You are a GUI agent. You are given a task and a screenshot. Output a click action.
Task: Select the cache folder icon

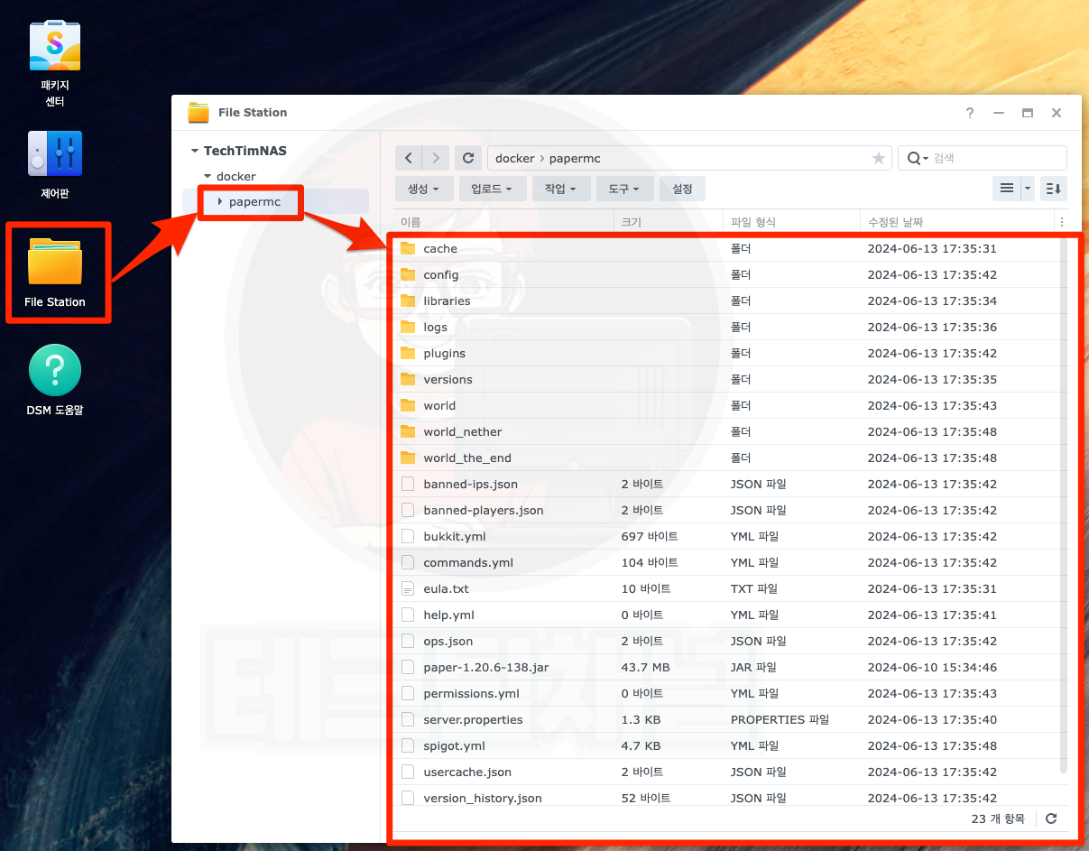(x=408, y=248)
